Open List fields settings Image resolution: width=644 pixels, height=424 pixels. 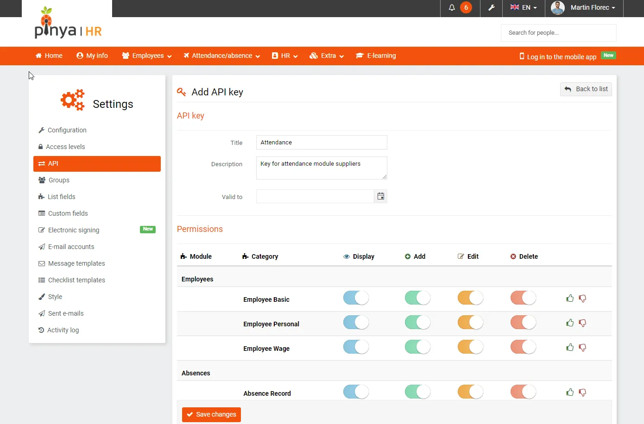tap(97, 197)
